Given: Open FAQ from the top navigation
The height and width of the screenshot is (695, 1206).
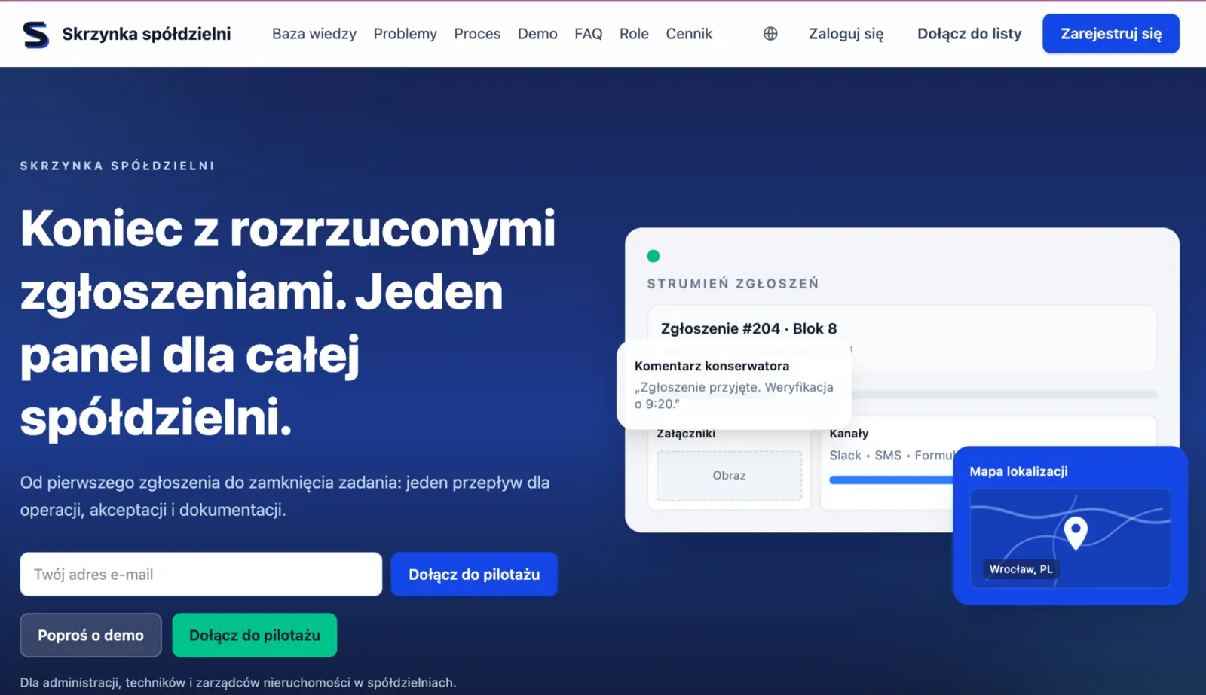Looking at the screenshot, I should [x=589, y=34].
